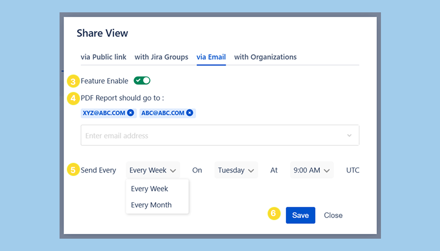Screen dimensions: 440x251
Task: Open the Tuesday day dropdown
Action: pyautogui.click(x=236, y=170)
